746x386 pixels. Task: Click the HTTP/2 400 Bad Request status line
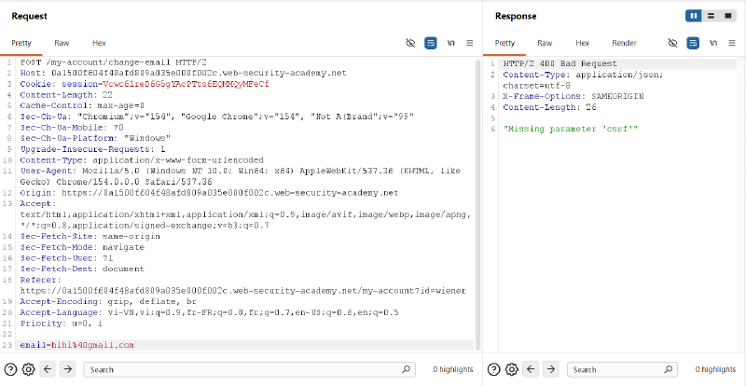pyautogui.click(x=560, y=63)
